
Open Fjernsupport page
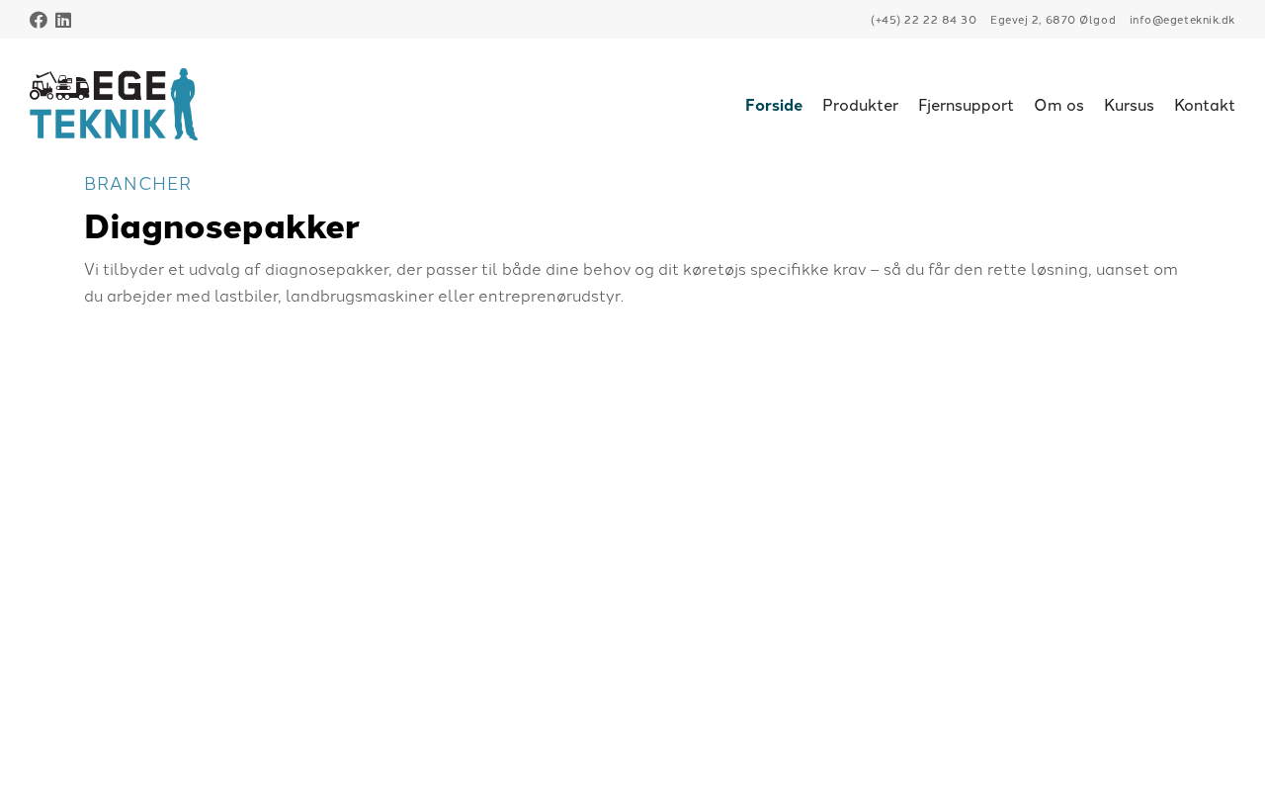click(x=966, y=105)
